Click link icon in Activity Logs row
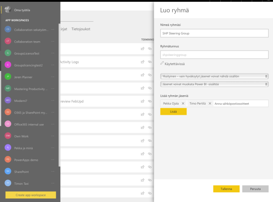Viewport: 273px width, 202px height. [x=150, y=62]
